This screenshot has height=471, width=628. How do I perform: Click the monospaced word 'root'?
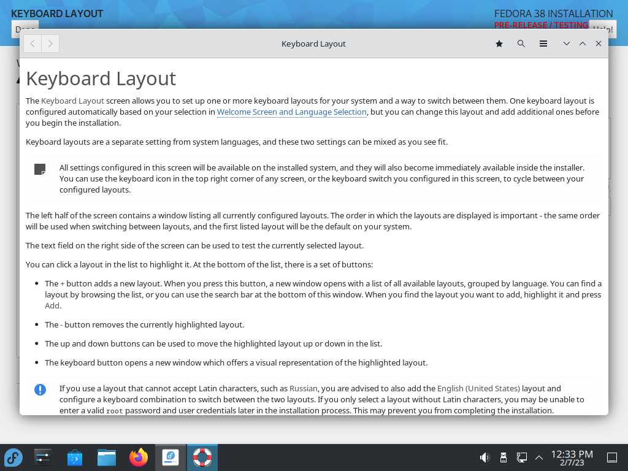point(115,411)
